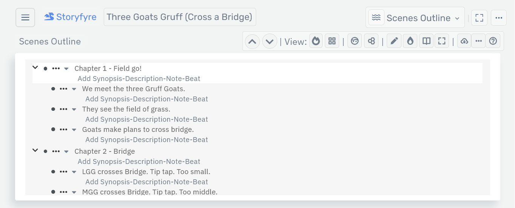
Task: Collapse Chapter 1 - Field go!
Action: tap(35, 67)
